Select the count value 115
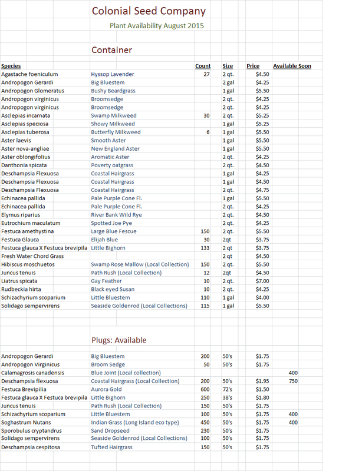This screenshot has height=471, width=339. point(205,306)
